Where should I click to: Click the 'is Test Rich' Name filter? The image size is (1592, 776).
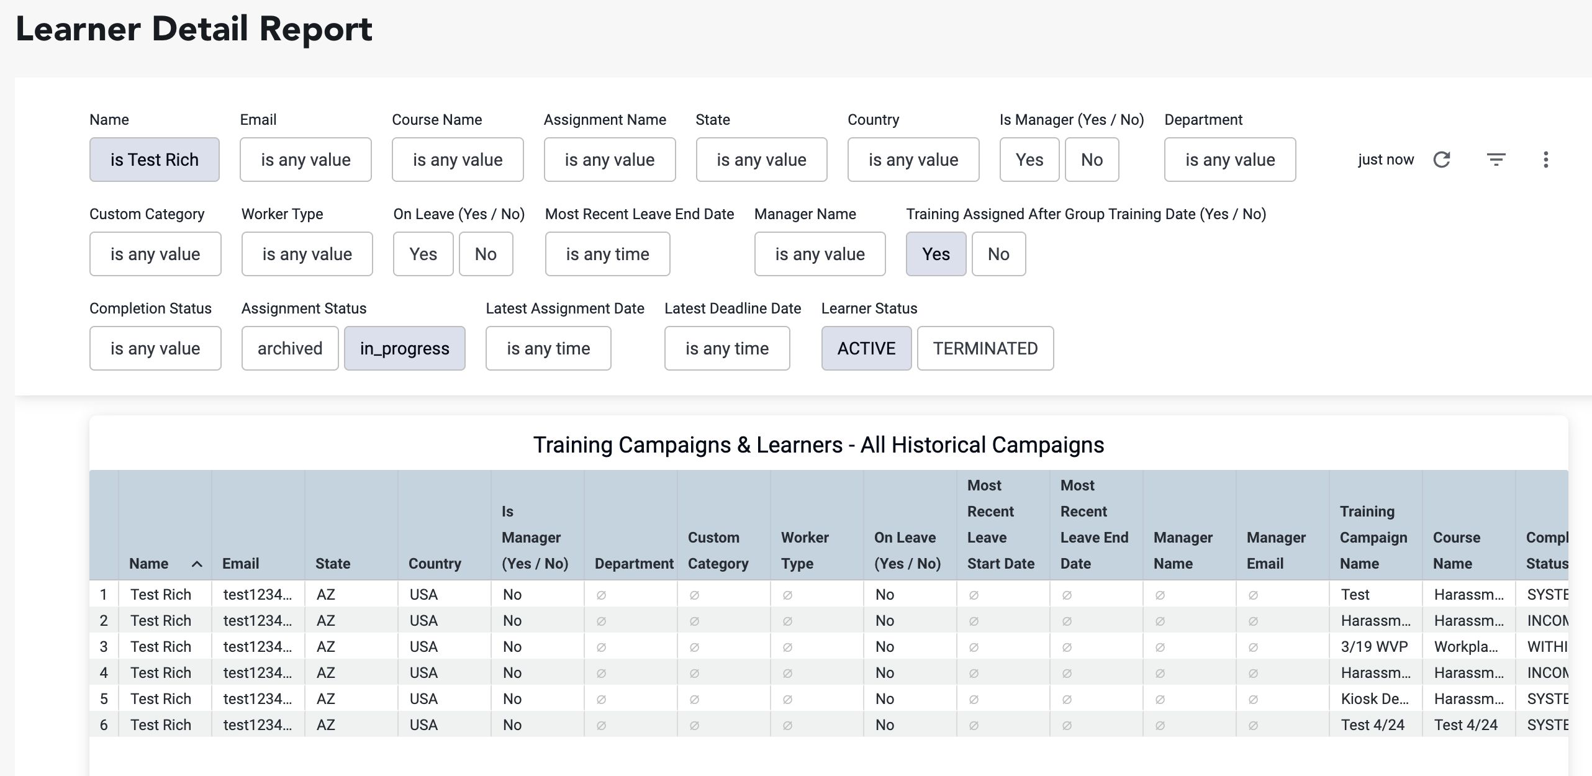pos(154,160)
